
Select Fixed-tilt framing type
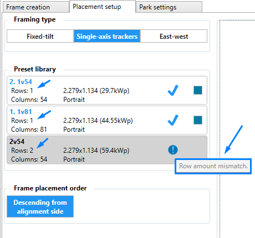pos(40,36)
